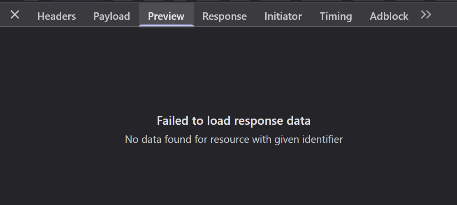Open the Headers tab
The height and width of the screenshot is (205, 457).
click(x=56, y=16)
